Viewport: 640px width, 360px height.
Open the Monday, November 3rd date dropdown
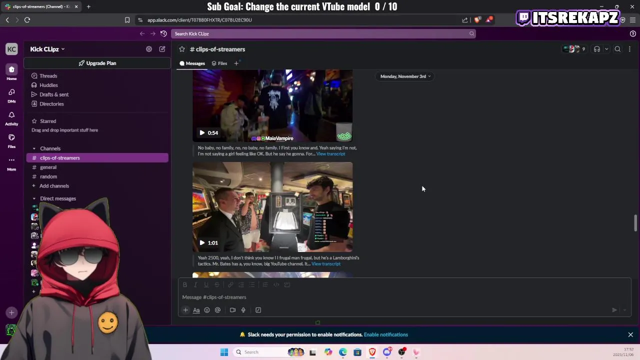[x=405, y=76]
